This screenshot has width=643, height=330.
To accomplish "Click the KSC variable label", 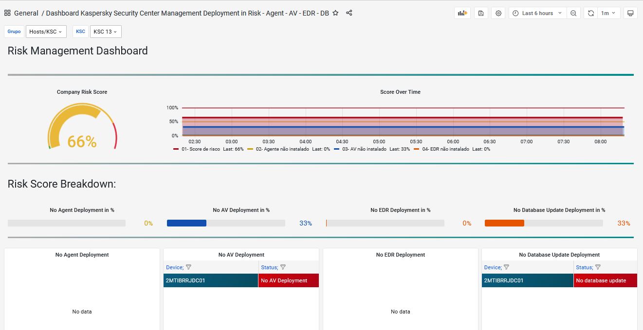I will (81, 32).
